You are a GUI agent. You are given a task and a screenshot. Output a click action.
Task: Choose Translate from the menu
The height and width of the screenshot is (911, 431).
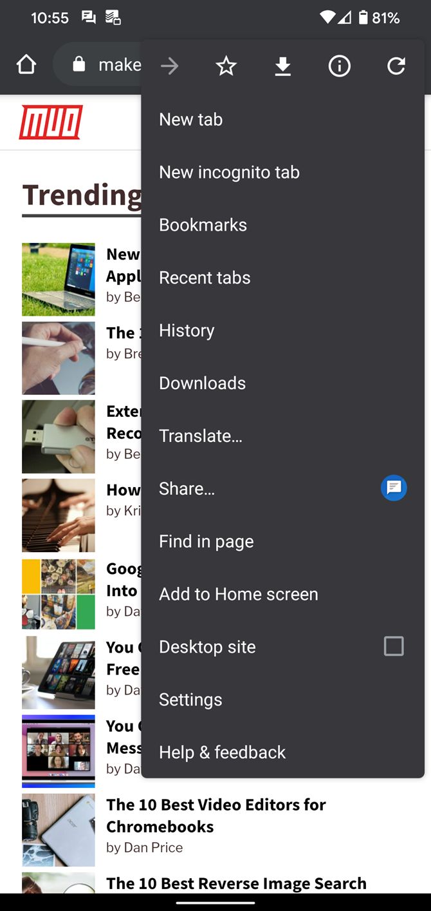pos(201,436)
